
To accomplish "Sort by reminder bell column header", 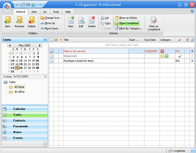I will 56,40.
